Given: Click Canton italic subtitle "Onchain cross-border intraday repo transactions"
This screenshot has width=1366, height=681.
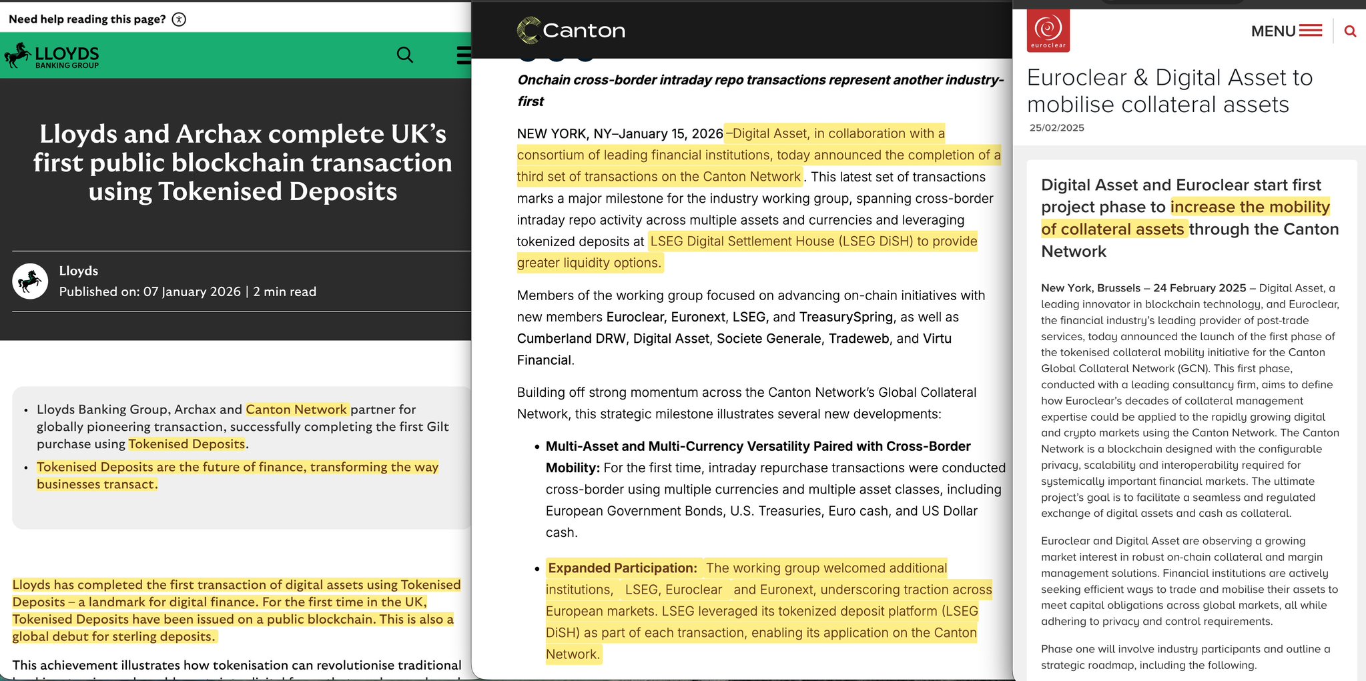Looking at the screenshot, I should [761, 90].
